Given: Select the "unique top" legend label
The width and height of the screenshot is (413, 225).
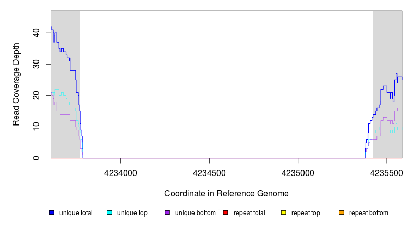Looking at the screenshot, I should pyautogui.click(x=132, y=213).
